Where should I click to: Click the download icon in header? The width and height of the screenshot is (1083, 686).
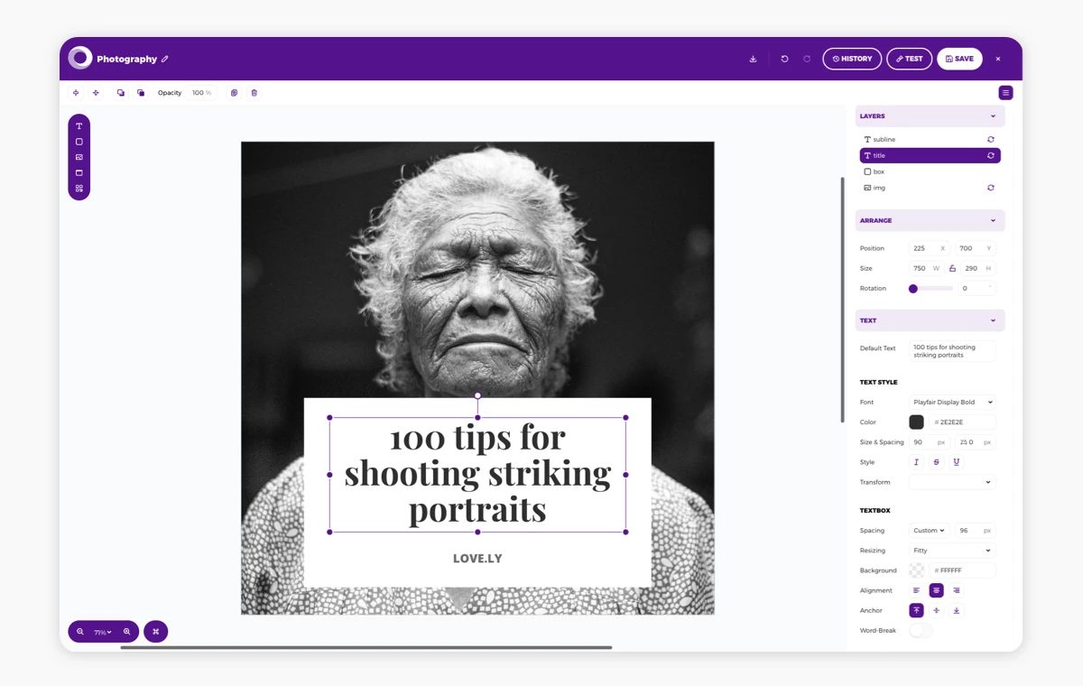(754, 59)
